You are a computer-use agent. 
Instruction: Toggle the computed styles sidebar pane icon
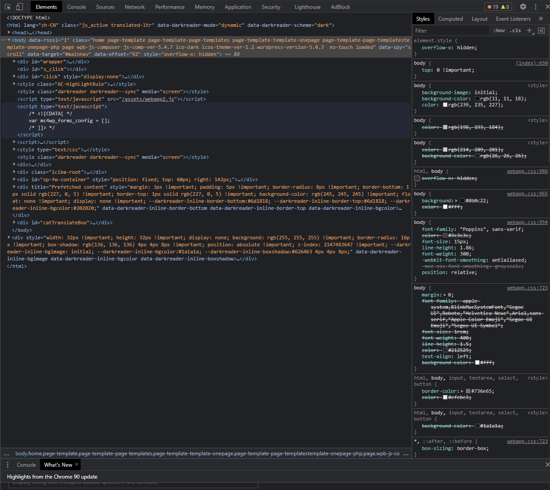(x=542, y=31)
